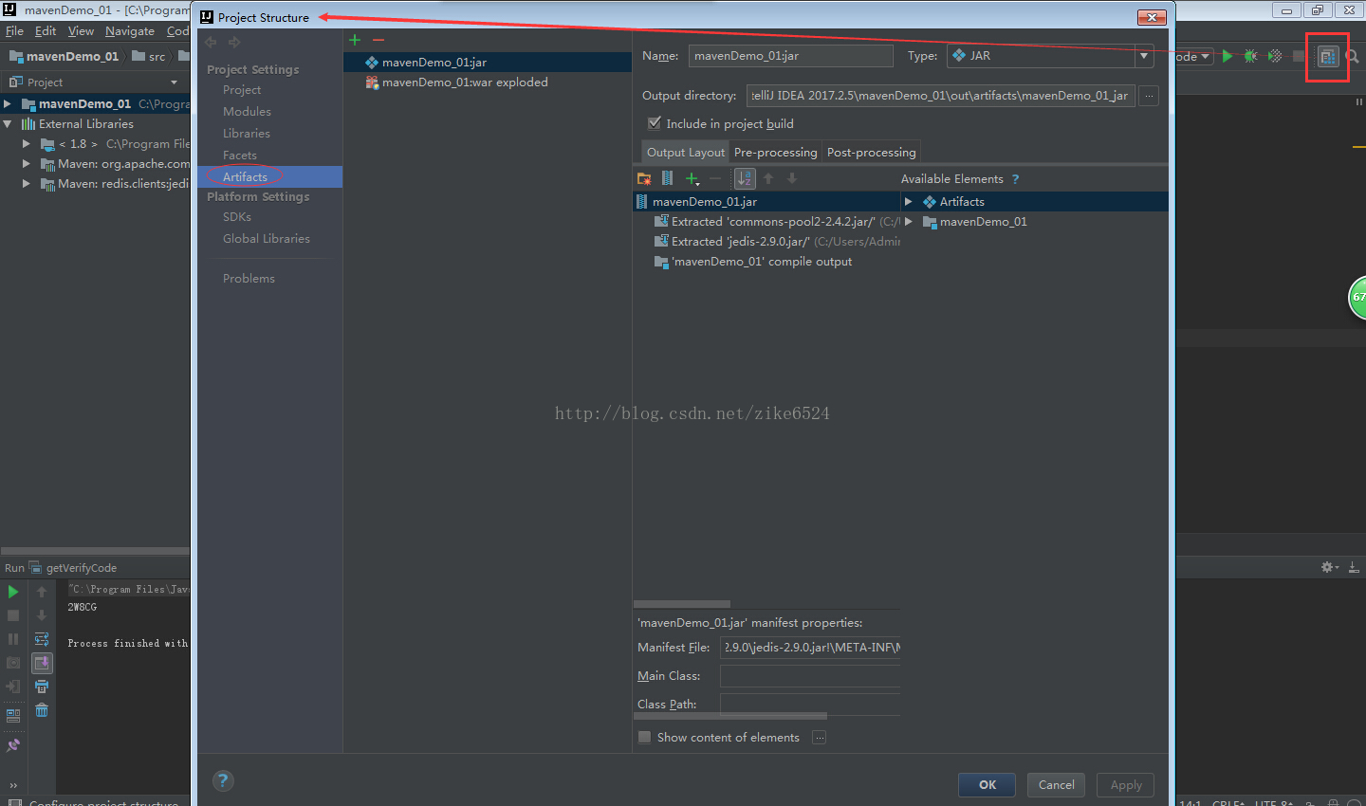Run the configuration from main toolbar
The image size is (1366, 806).
(x=1228, y=56)
